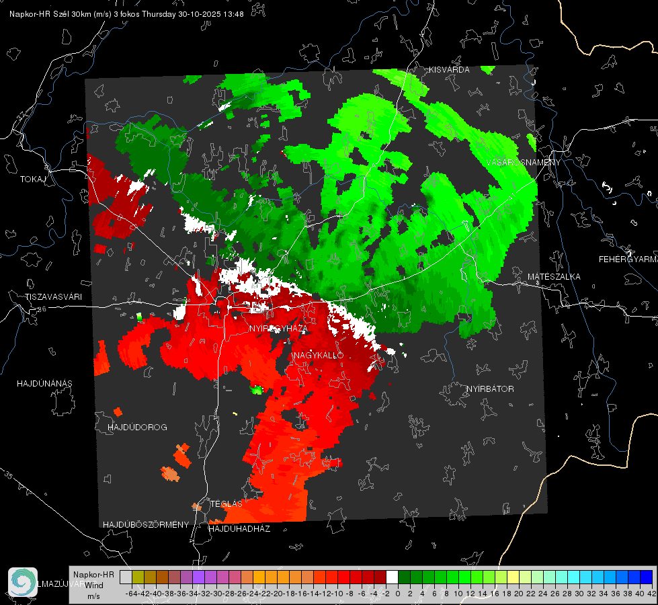Click the 0 value on the legend scale

[x=398, y=594]
